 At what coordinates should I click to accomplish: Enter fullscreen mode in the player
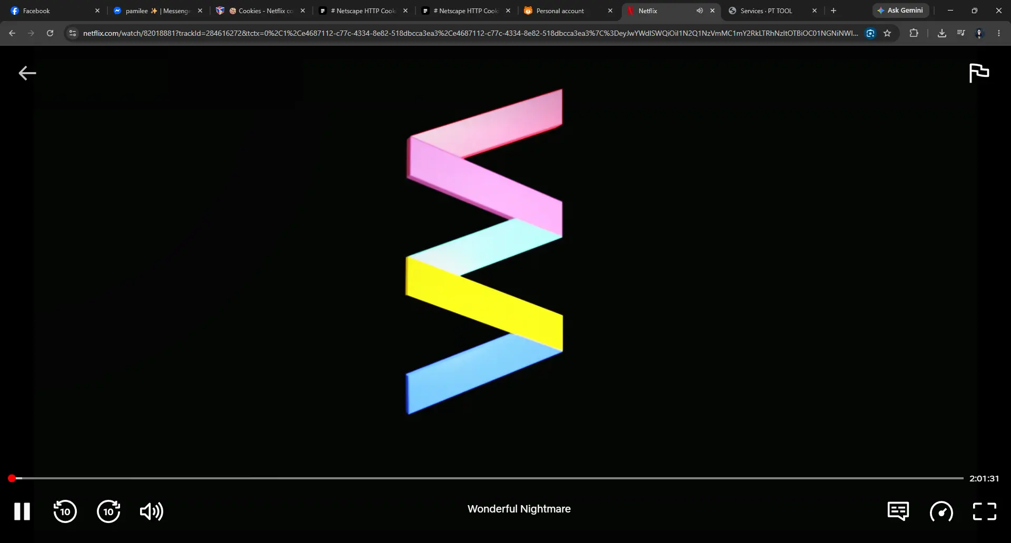[985, 511]
